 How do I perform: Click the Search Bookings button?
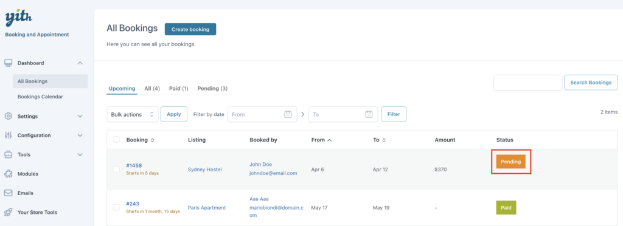click(x=591, y=83)
